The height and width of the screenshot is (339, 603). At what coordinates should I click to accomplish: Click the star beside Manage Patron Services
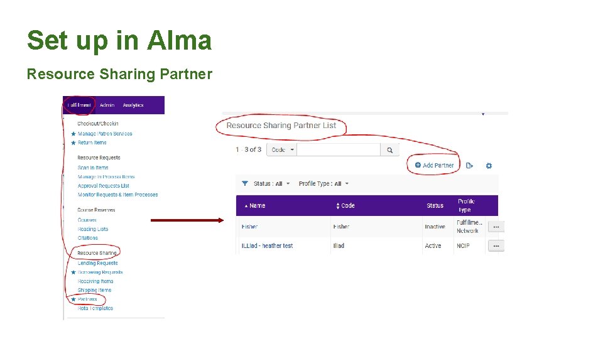[73, 134]
